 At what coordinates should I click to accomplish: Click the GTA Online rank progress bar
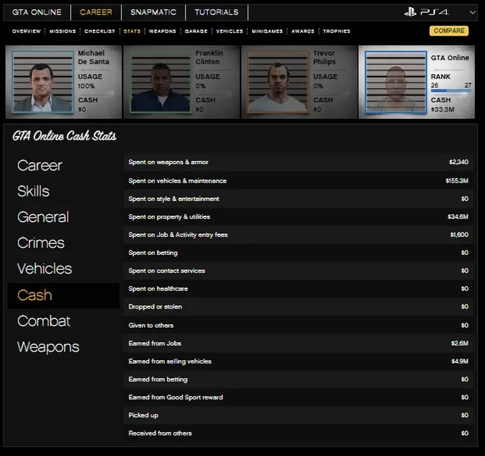coord(451,91)
